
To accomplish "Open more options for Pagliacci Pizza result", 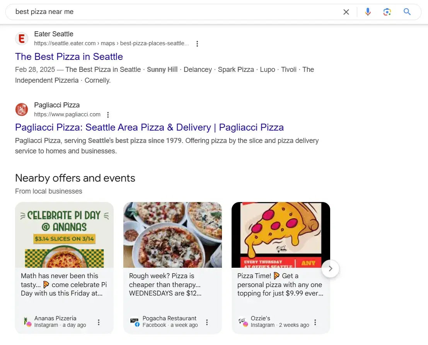I will point(108,114).
